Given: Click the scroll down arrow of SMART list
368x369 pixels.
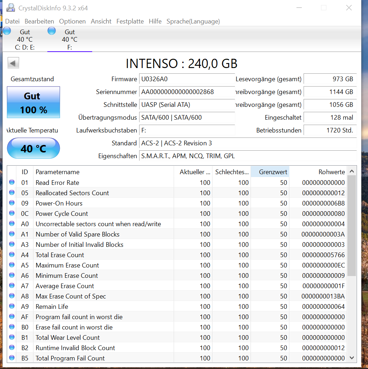Looking at the screenshot, I should coord(352,358).
